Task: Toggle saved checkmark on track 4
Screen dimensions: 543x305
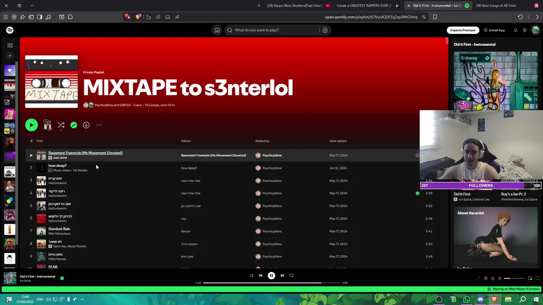Action: pyautogui.click(x=417, y=193)
